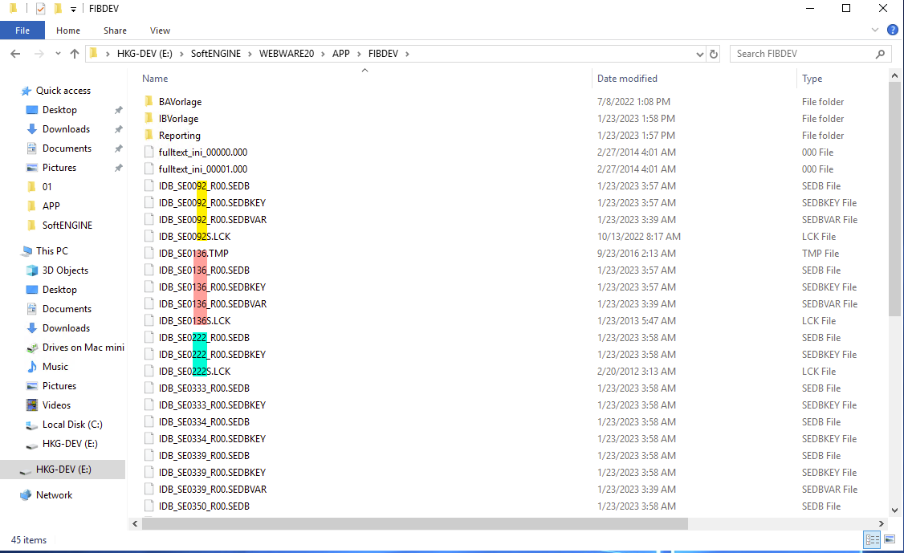This screenshot has height=553, width=904.
Task: Select Local Disk (C:) in sidebar
Action: click(x=72, y=425)
